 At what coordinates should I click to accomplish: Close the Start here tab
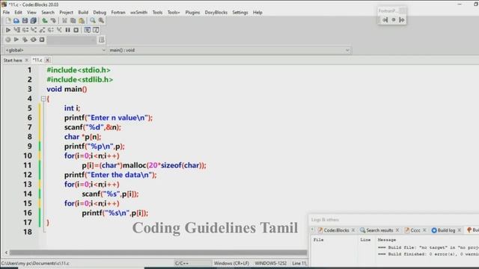(27, 60)
